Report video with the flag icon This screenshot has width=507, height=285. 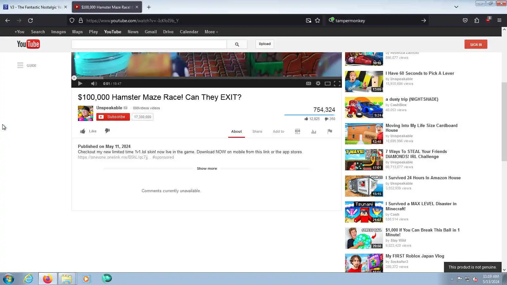[330, 131]
